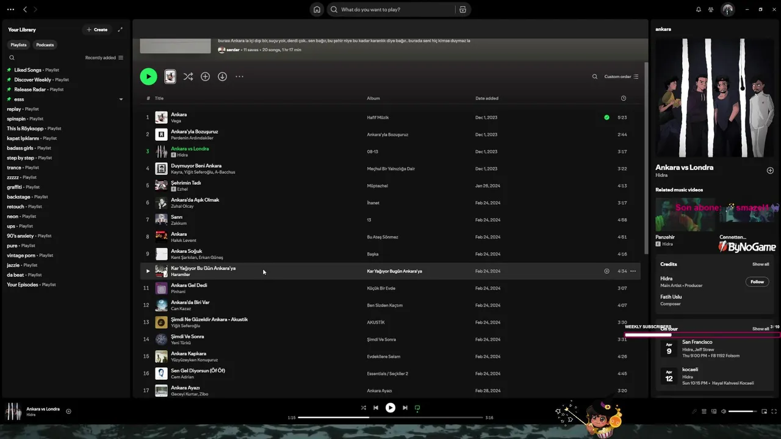The height and width of the screenshot is (439, 781).
Task: Mute with the speaker icon
Action: (x=724, y=412)
